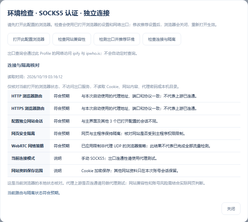The image size is (248, 222).
Task: Click the 手动 SOCKS5 description text
Action: pyautogui.click(x=119, y=158)
